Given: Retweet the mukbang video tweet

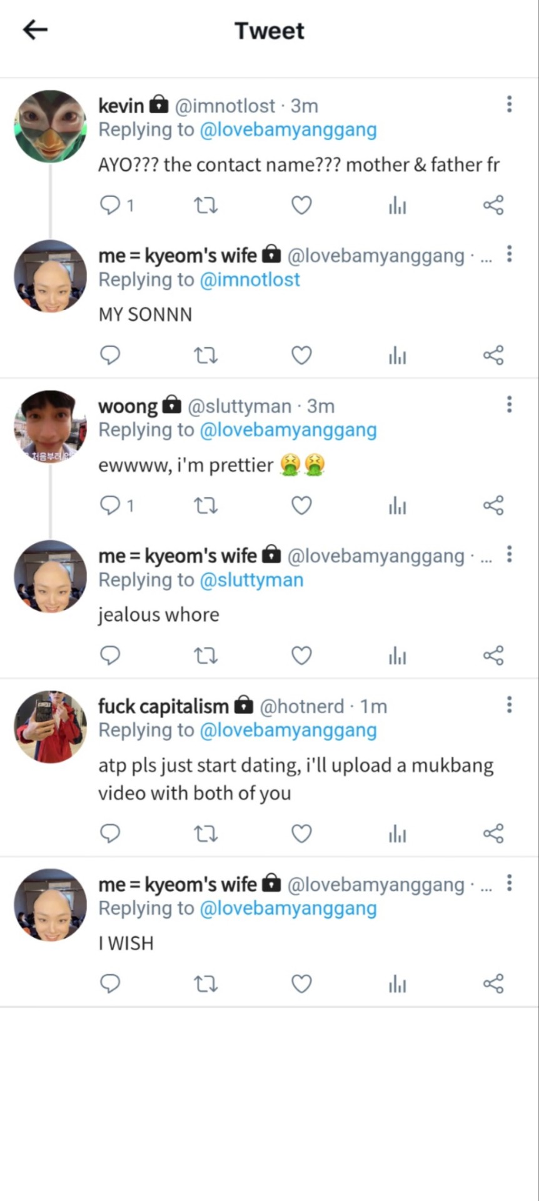Looking at the screenshot, I should point(206,834).
